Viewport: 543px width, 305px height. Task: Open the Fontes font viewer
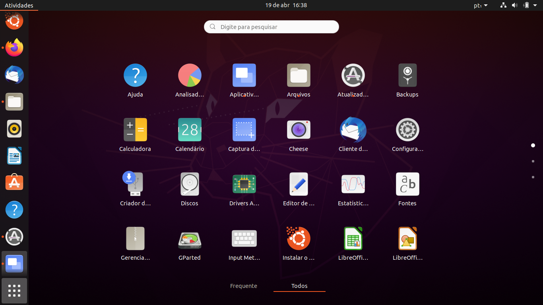[407, 184]
